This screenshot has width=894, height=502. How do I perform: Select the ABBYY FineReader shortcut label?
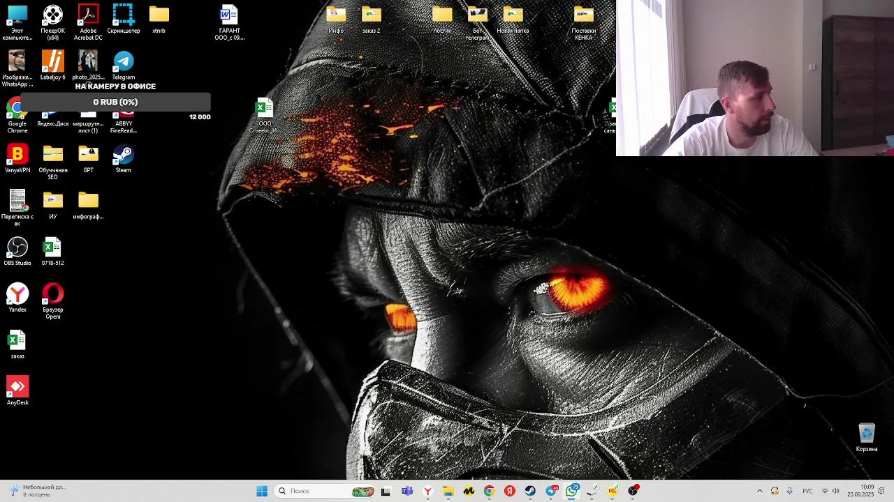pos(124,127)
